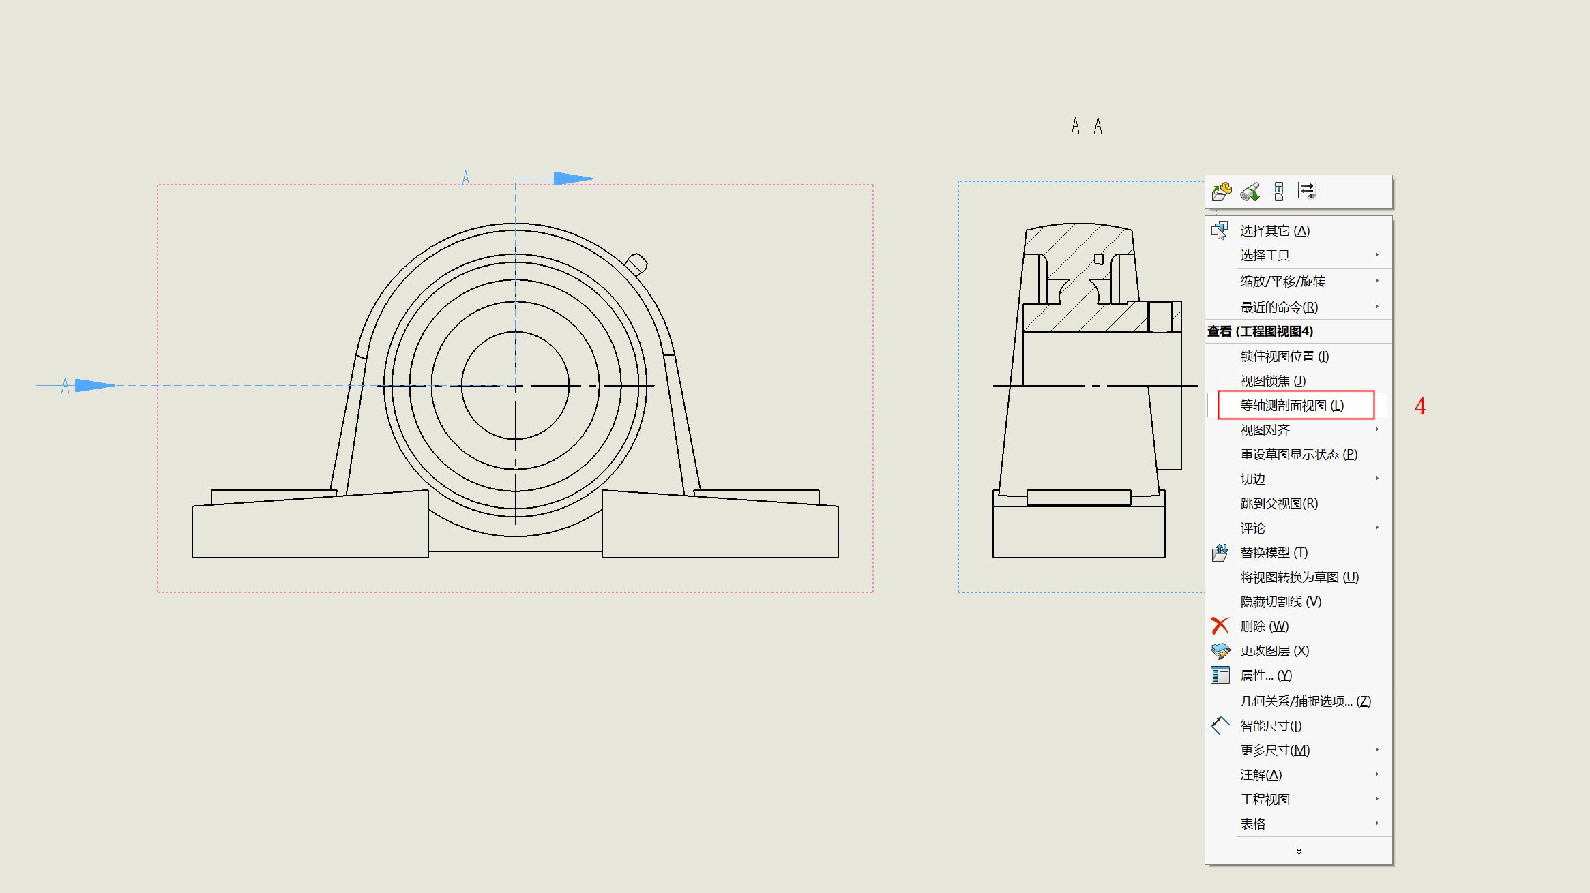Select the 智能尺寸 dimension icon

tap(1219, 725)
